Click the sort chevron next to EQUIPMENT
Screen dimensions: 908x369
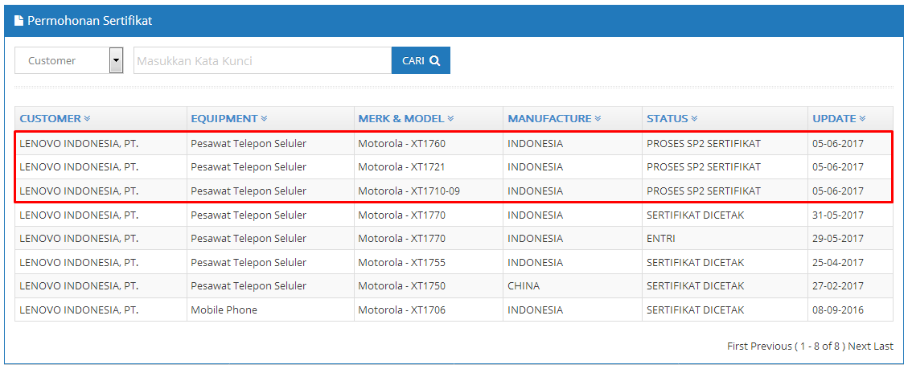[x=264, y=119]
